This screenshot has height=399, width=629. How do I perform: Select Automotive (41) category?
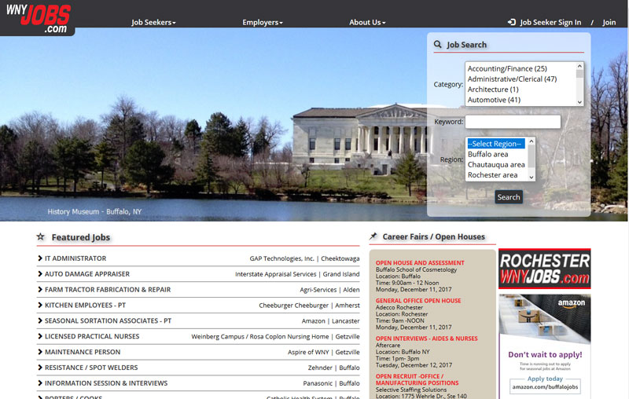494,100
